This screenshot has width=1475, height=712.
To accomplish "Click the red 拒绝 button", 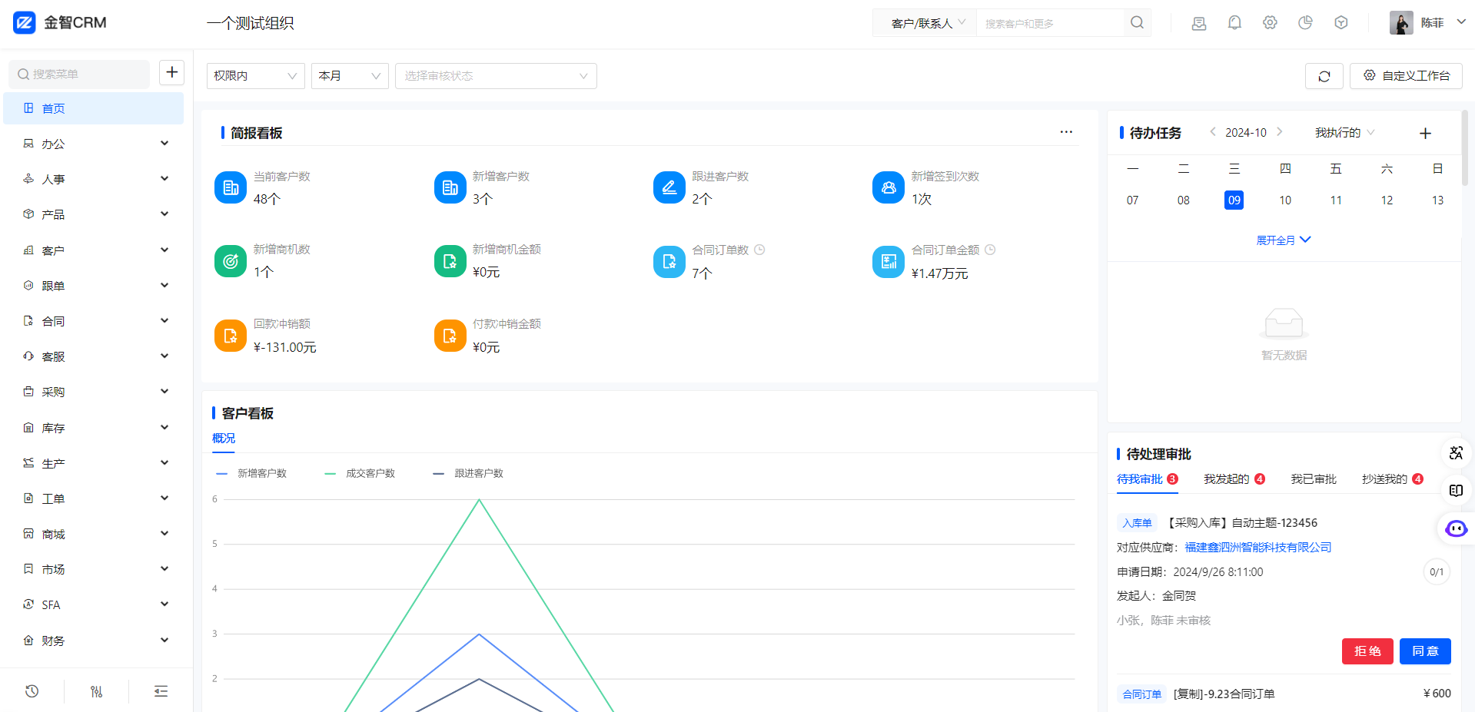I will tap(1367, 651).
